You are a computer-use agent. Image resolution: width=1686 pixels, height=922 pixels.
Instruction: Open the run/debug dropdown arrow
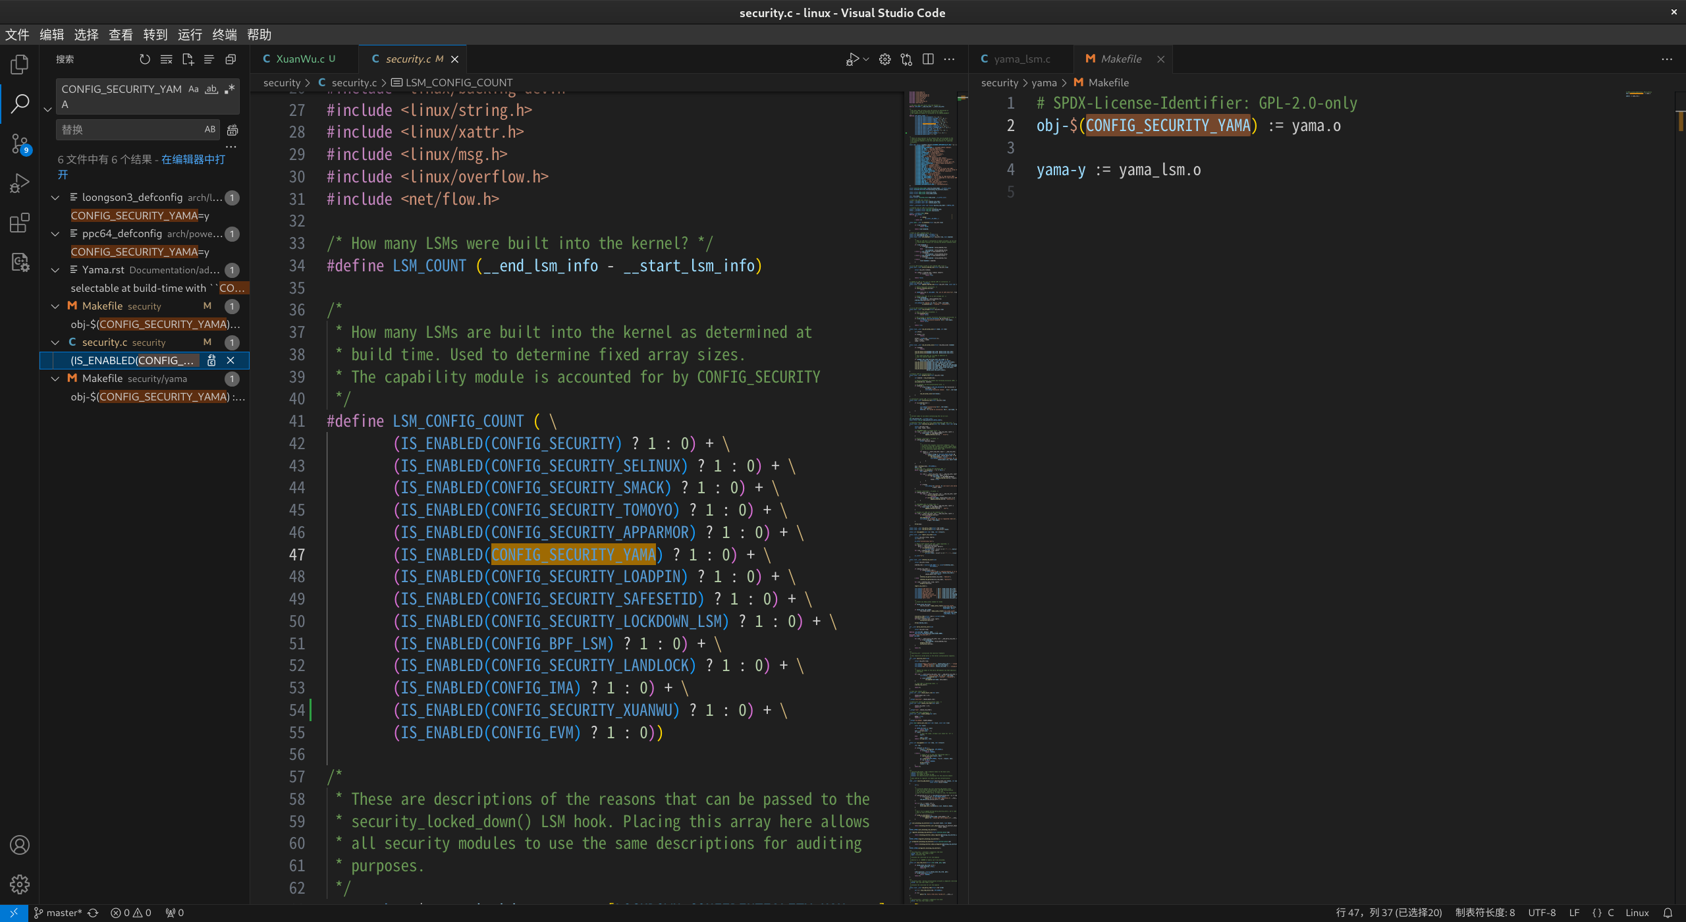[x=866, y=59]
